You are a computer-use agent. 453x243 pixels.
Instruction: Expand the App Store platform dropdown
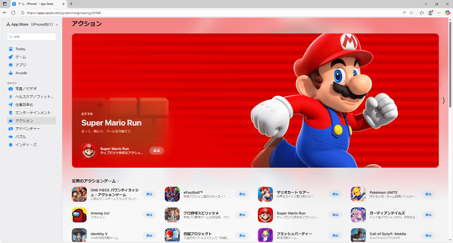pos(57,24)
